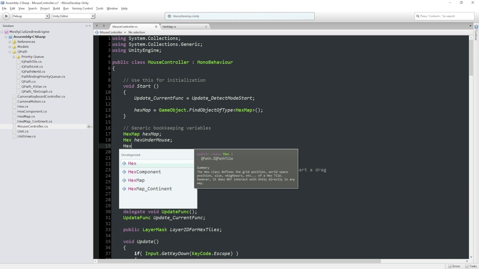Click the Priority Queue folder icon
479x269 pixels.
[18, 57]
